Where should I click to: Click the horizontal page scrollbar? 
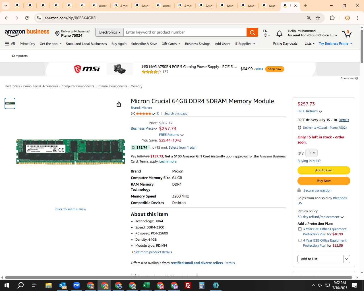click(179, 277)
